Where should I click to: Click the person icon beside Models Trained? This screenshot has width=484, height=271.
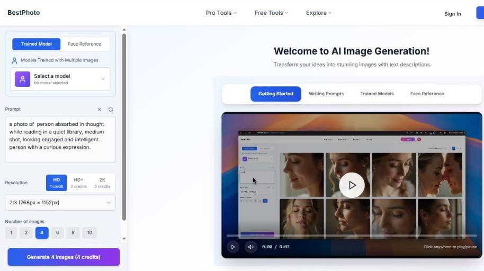pos(14,60)
